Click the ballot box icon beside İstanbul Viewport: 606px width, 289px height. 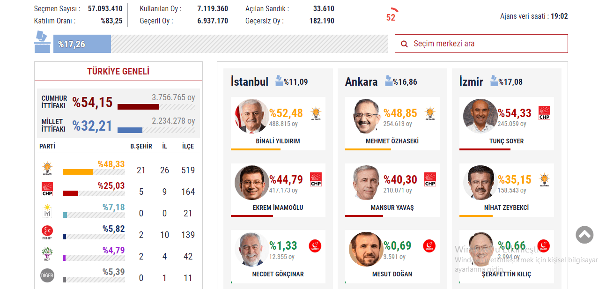[x=279, y=81]
